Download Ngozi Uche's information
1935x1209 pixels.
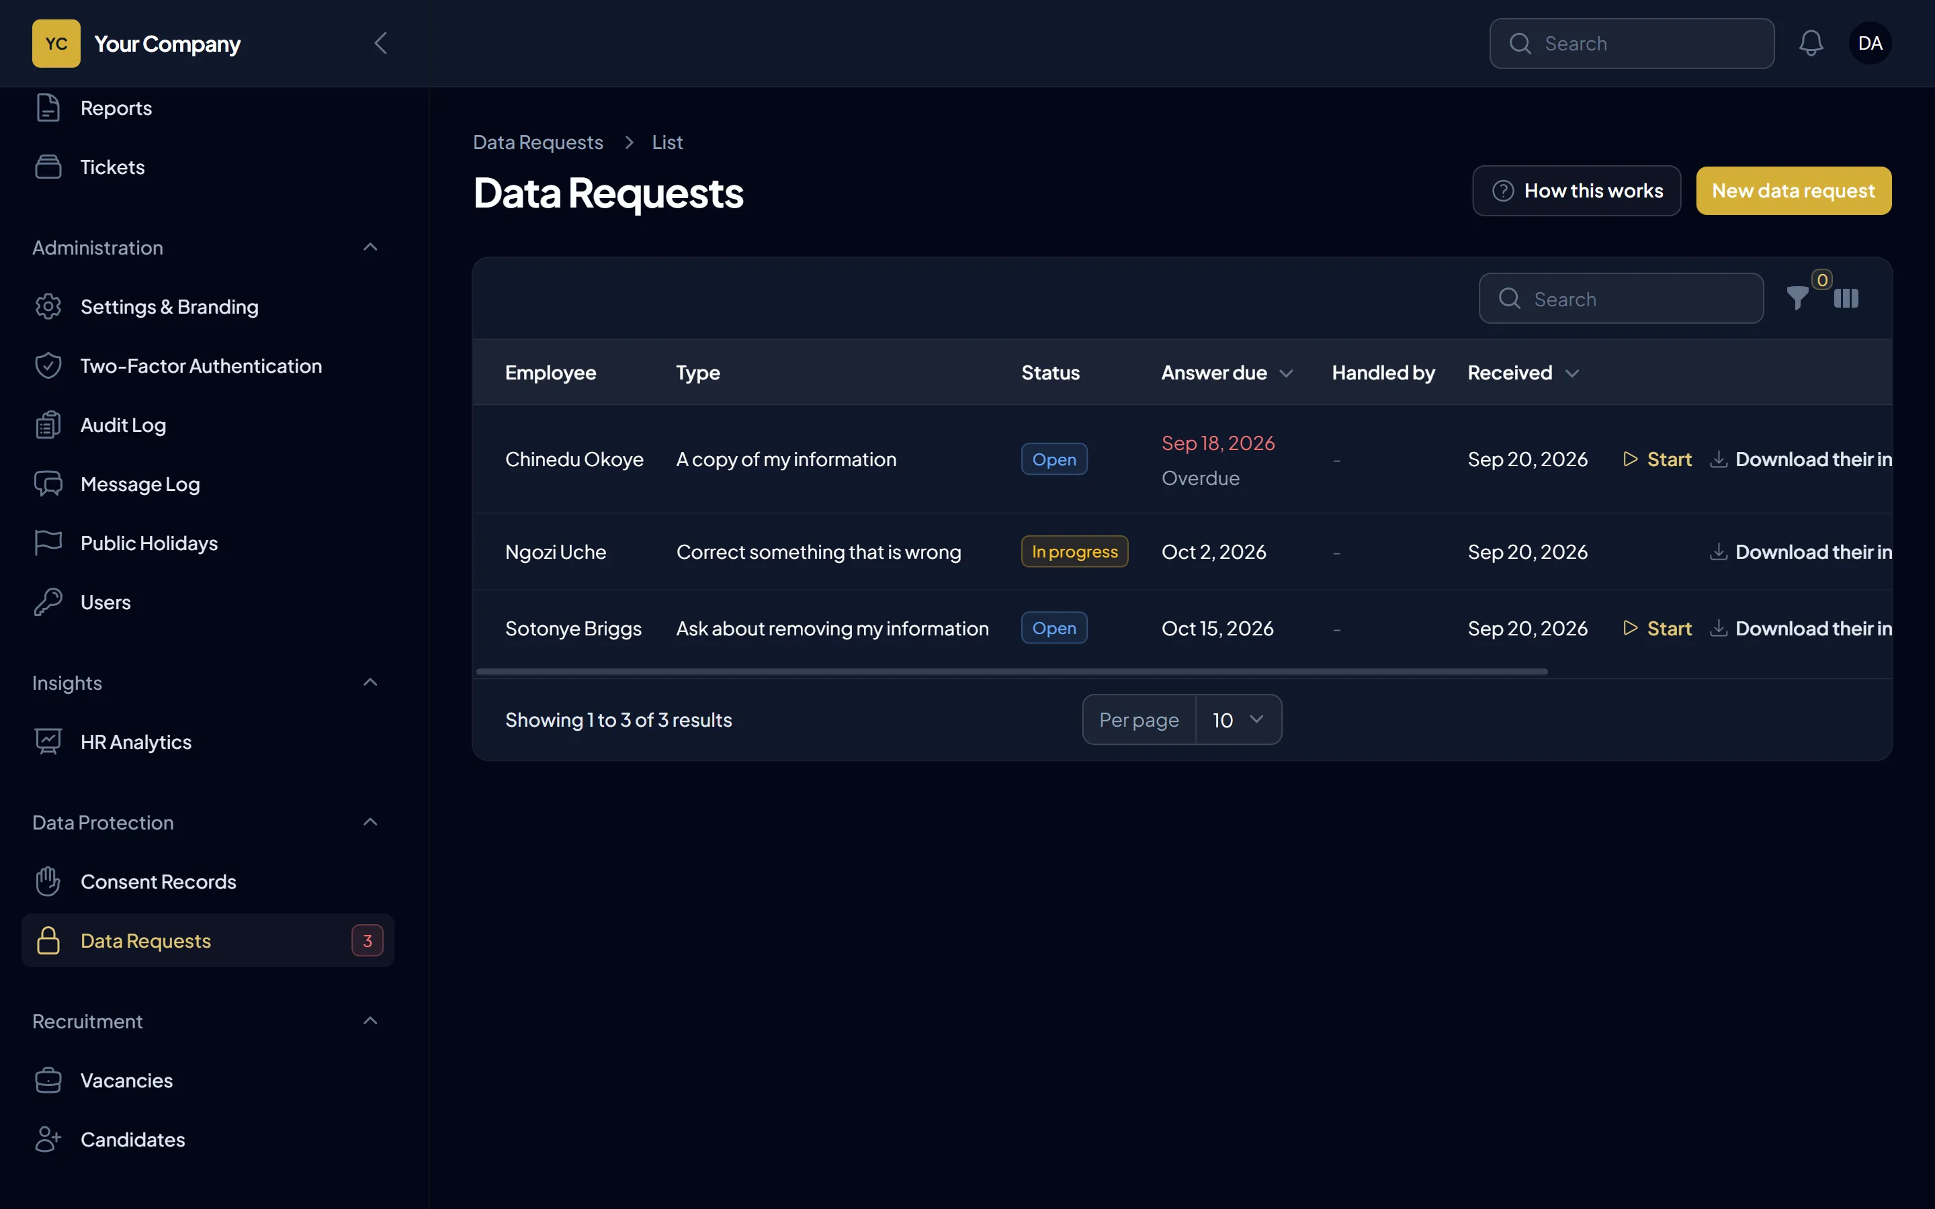1801,551
